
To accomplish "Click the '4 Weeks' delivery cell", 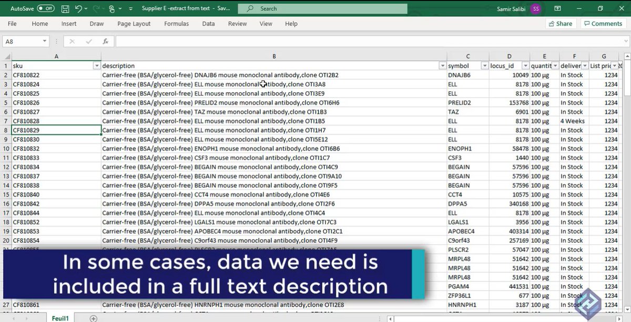I will coord(574,121).
